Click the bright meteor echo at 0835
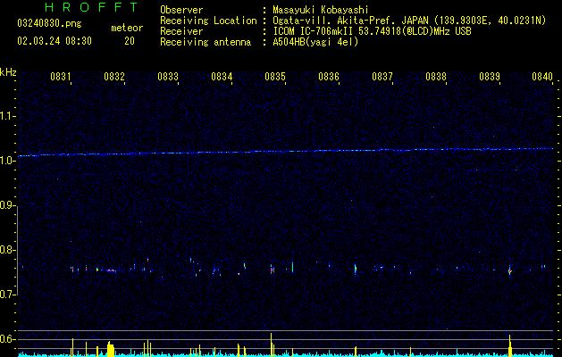The image size is (562, 357). (272, 270)
